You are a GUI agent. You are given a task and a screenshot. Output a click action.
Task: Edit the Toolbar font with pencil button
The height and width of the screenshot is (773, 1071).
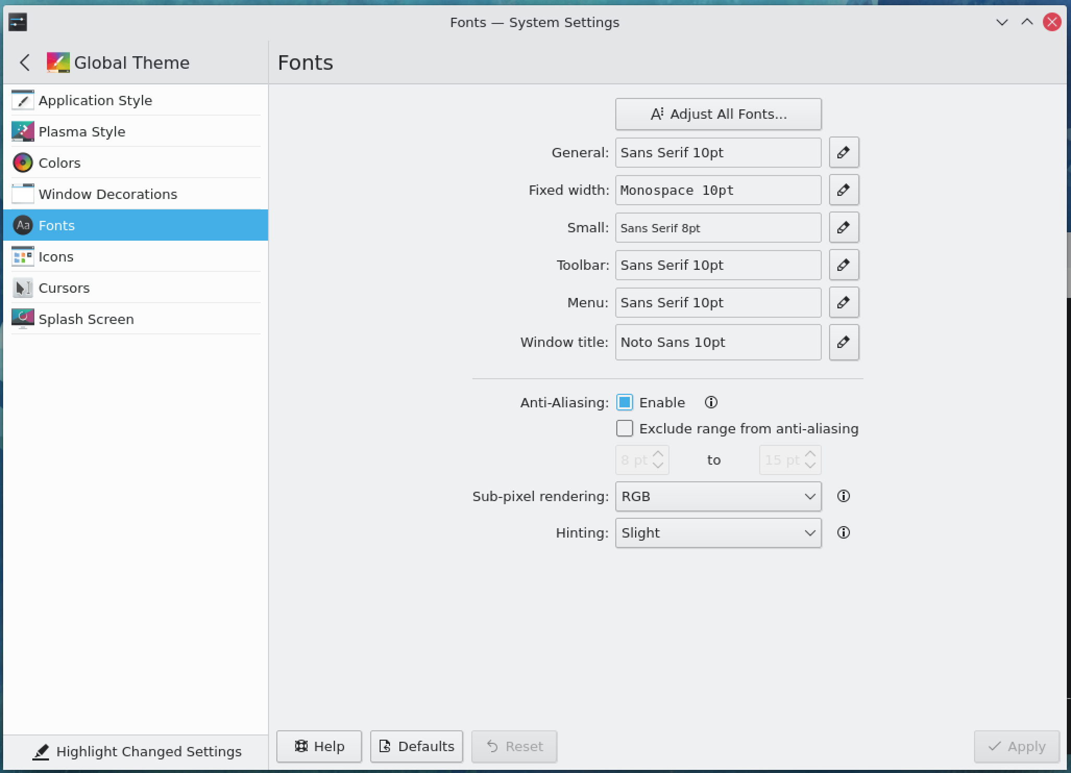click(x=844, y=265)
